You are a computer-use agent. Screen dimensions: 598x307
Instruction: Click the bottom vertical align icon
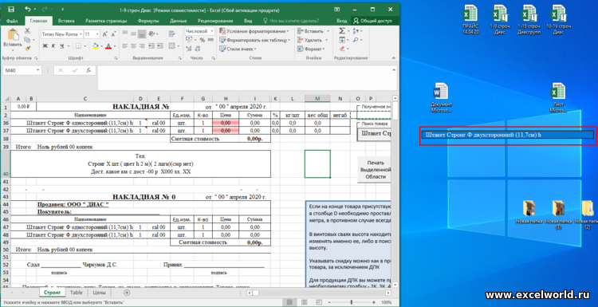(x=141, y=33)
